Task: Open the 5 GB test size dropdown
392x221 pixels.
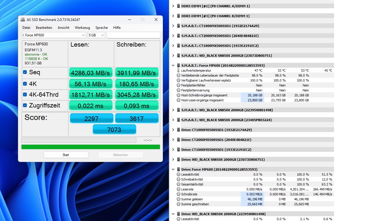Action: click(96, 35)
